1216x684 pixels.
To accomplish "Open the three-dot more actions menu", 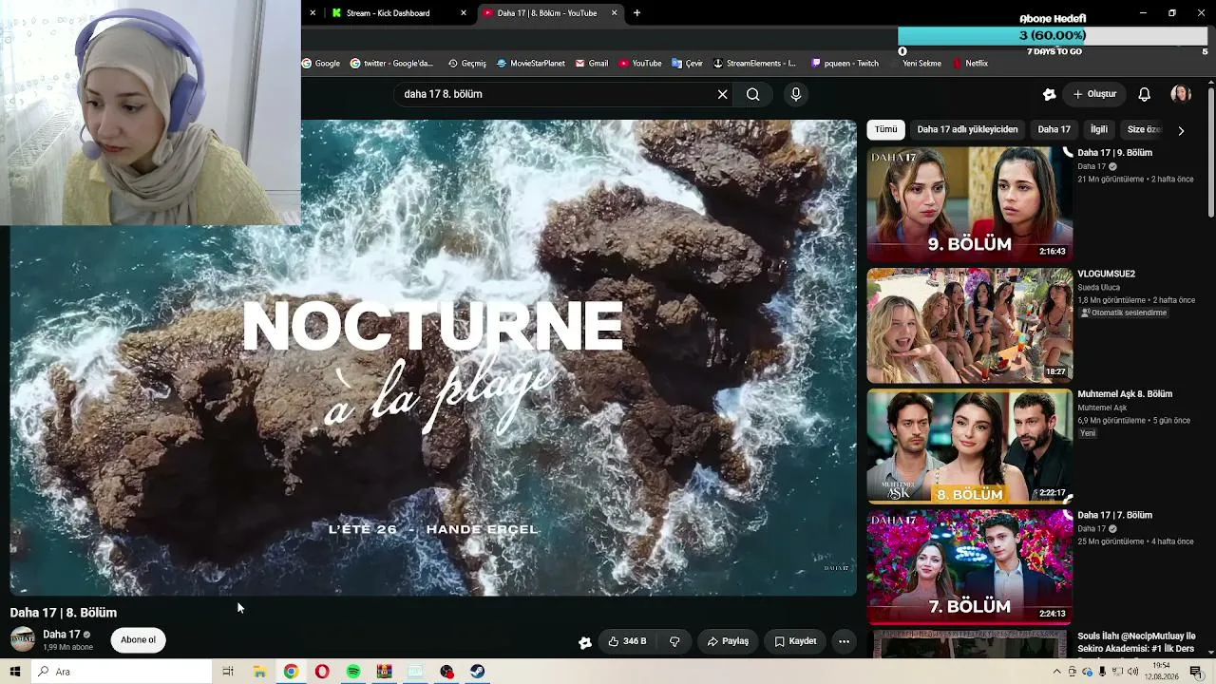I will 844,641.
